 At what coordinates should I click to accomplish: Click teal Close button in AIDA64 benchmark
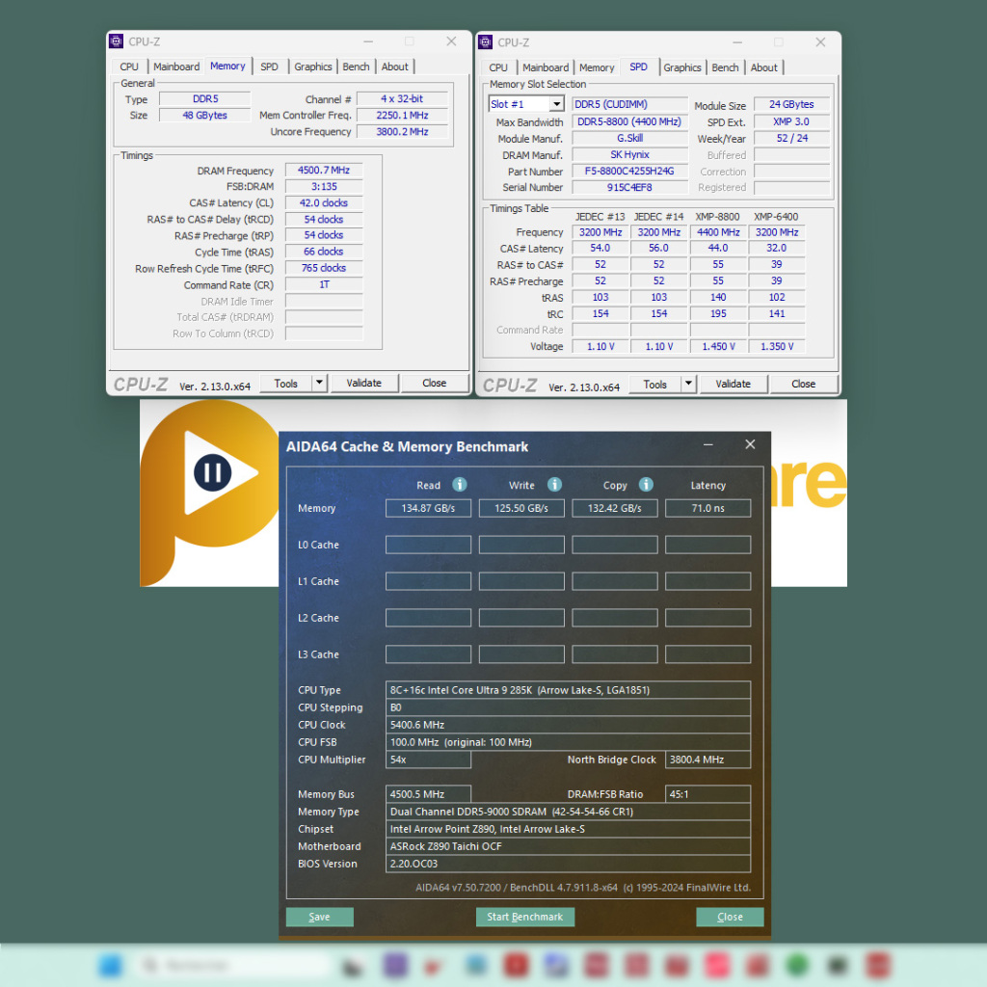pyautogui.click(x=731, y=917)
